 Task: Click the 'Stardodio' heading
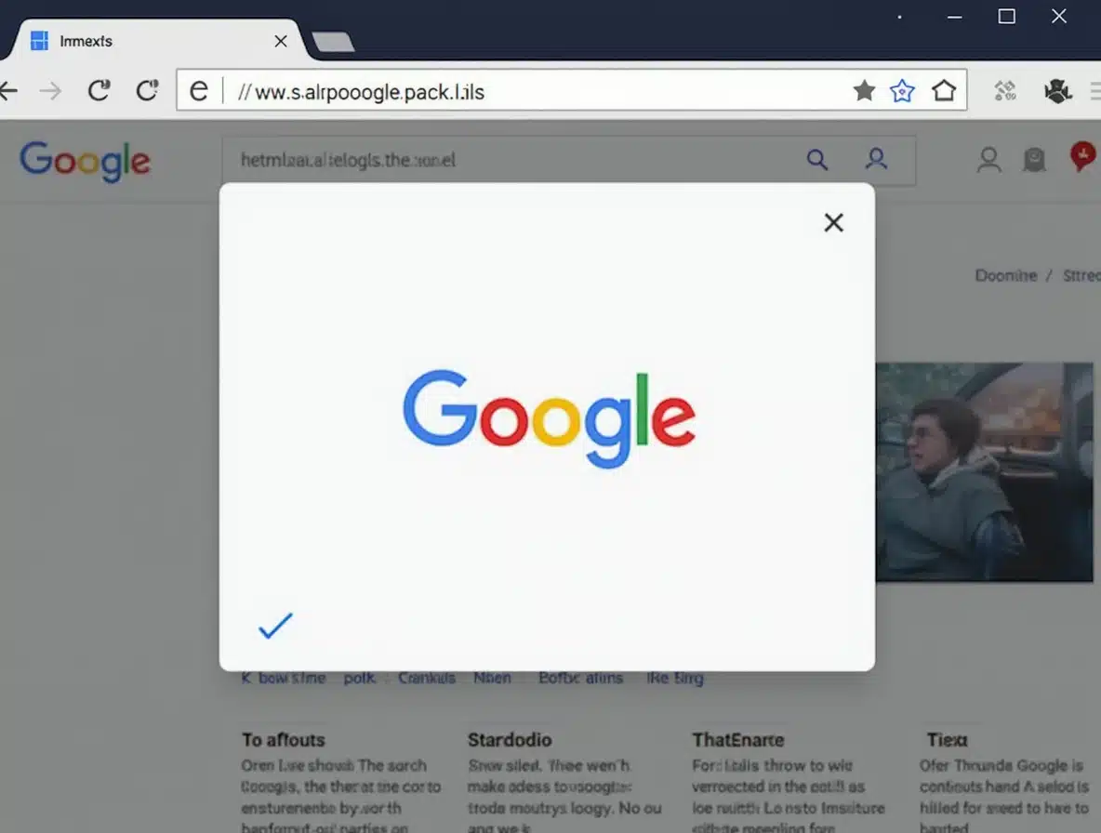pyautogui.click(x=510, y=740)
